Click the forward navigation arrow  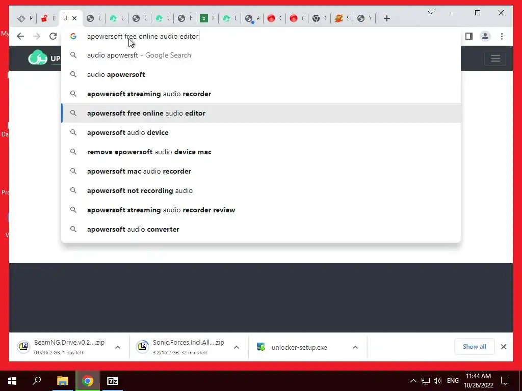[x=37, y=36]
